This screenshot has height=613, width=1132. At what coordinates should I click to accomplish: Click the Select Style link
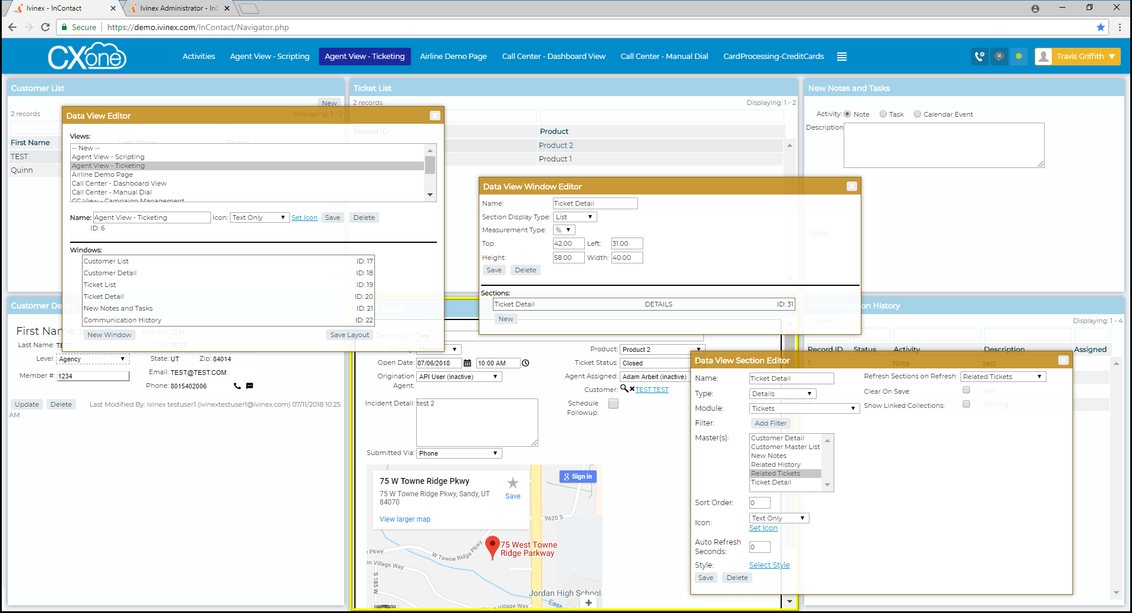769,565
